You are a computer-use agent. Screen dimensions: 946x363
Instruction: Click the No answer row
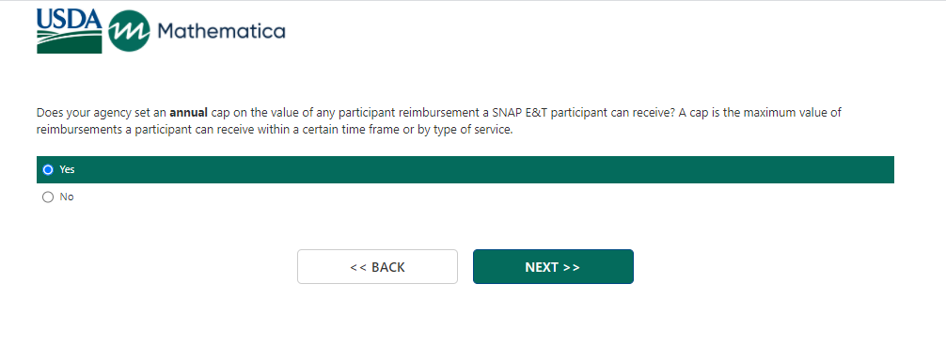click(x=465, y=197)
